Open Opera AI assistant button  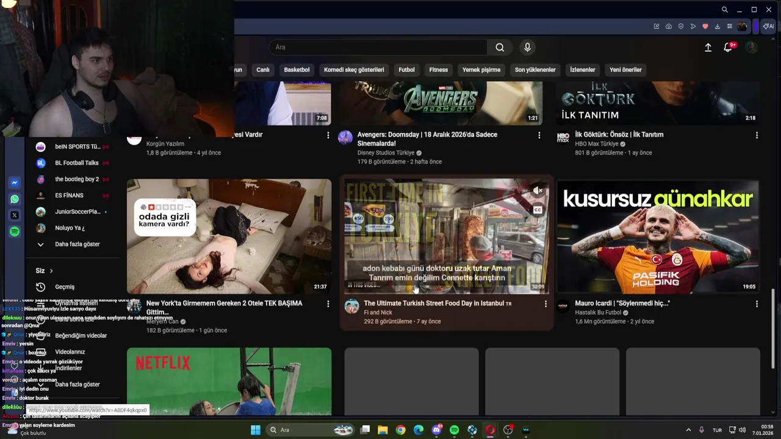click(x=768, y=26)
